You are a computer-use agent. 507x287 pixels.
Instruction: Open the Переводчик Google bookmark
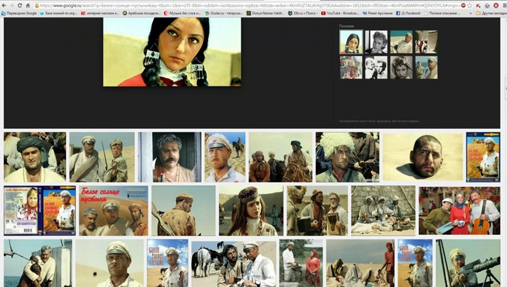tap(19, 13)
